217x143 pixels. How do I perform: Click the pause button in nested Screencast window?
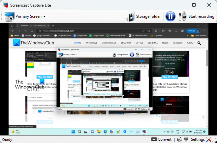coord(132,55)
